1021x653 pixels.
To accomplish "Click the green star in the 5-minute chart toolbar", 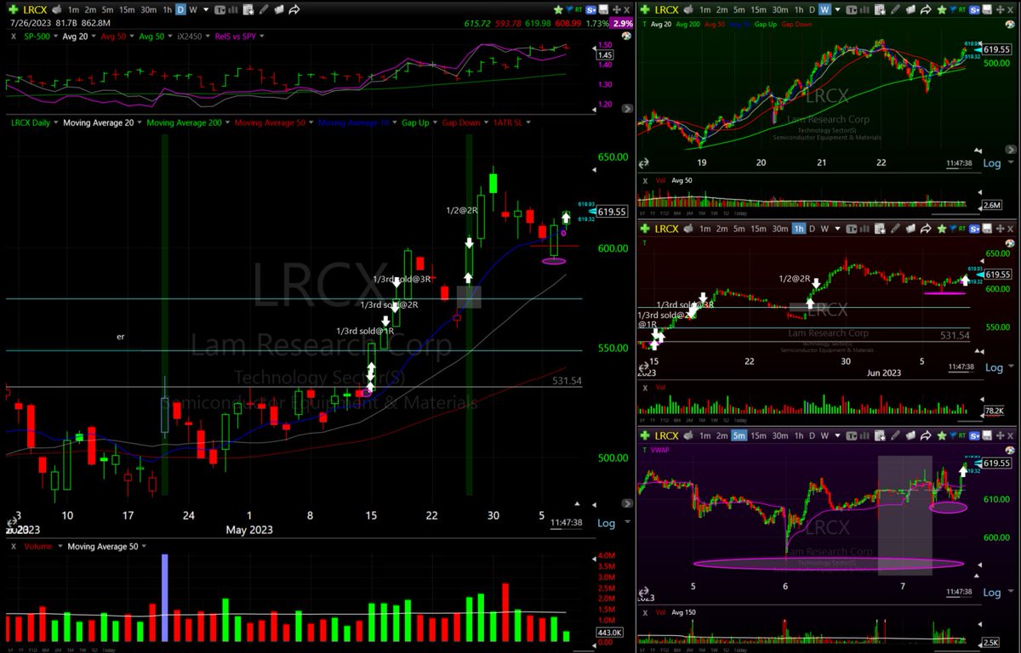I will 942,435.
